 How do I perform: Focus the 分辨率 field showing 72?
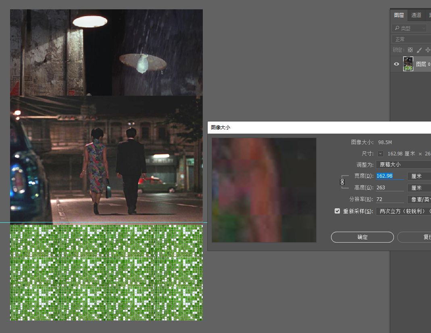click(x=390, y=199)
